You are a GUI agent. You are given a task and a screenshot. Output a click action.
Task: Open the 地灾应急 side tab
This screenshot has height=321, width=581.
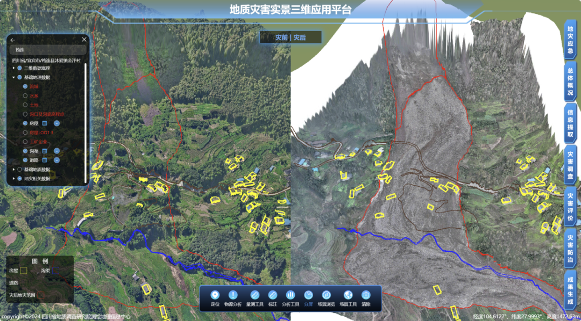pyautogui.click(x=570, y=39)
